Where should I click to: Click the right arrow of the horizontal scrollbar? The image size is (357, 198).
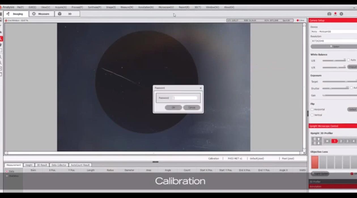[x=301, y=153]
